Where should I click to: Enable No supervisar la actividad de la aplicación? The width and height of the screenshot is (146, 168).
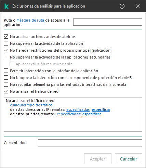coord(6,43)
